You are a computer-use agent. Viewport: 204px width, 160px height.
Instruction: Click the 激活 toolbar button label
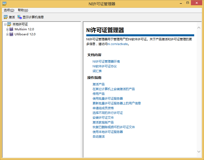(12, 17)
